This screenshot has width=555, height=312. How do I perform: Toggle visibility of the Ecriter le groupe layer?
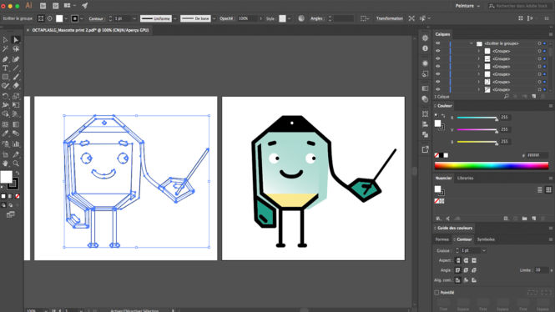(x=438, y=43)
